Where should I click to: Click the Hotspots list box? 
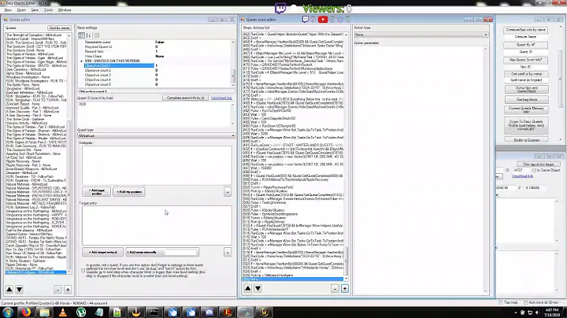pyautogui.click(x=157, y=165)
